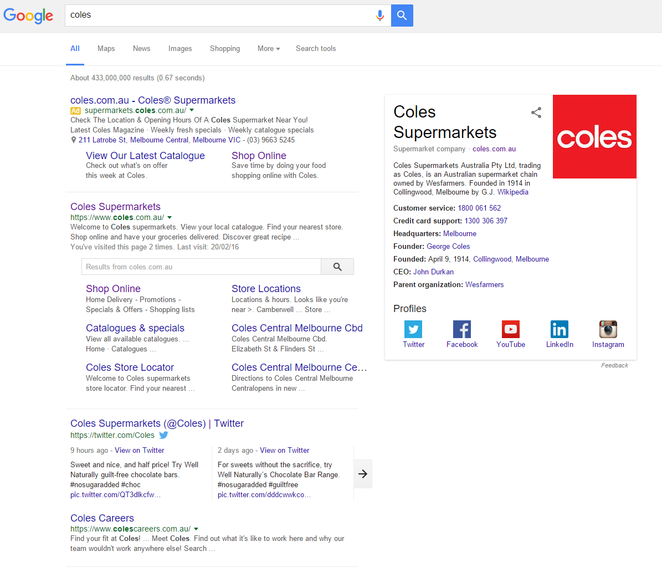The width and height of the screenshot is (662, 572).
Task: Open the Twitter profile icon
Action: tap(413, 329)
